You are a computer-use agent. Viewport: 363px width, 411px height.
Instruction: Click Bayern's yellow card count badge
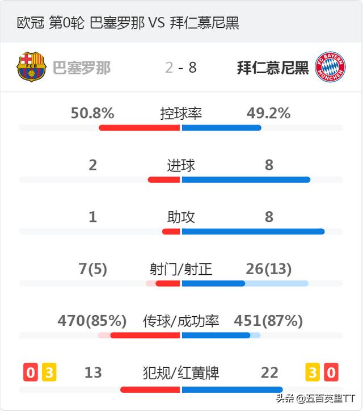pyautogui.click(x=313, y=372)
